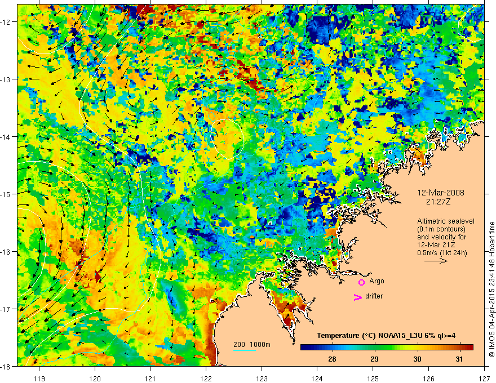Click the '21:27Z' time text
Viewport: 496px width, 383px height.
click(438, 202)
